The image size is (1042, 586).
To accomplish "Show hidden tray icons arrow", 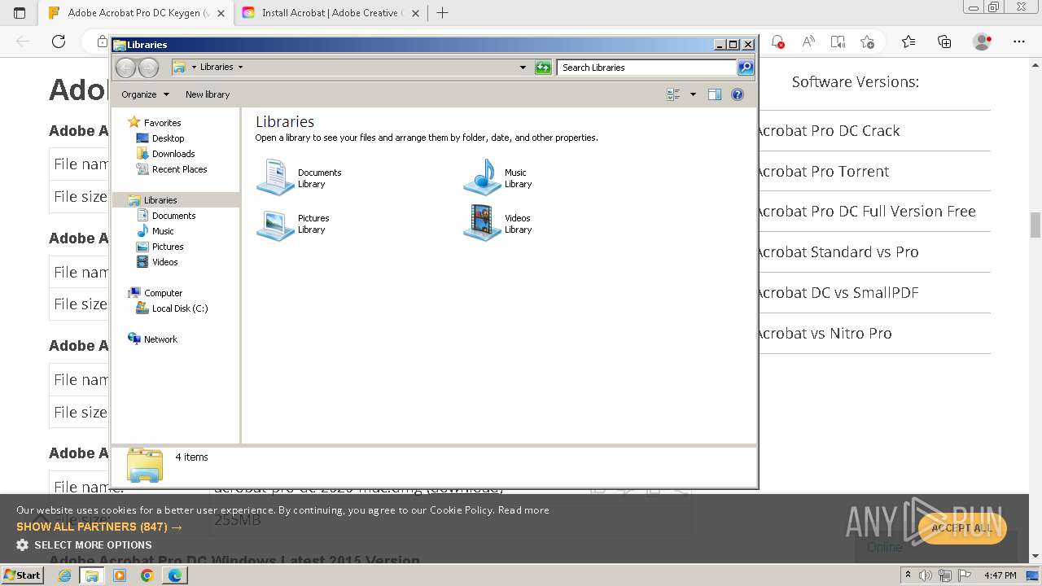I will (x=908, y=575).
